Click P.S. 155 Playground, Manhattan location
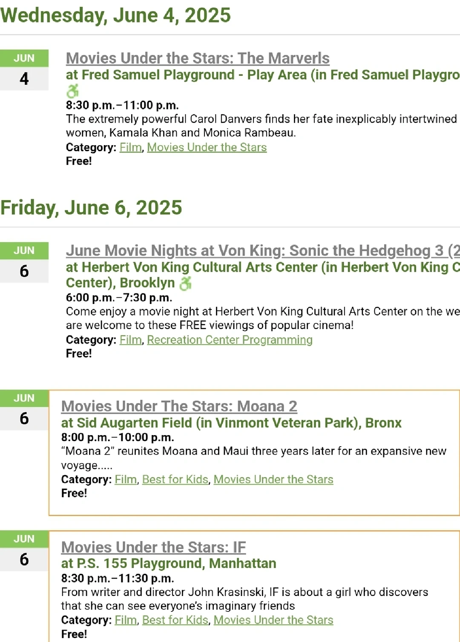Image resolution: width=460 pixels, height=642 pixels. click(x=169, y=563)
